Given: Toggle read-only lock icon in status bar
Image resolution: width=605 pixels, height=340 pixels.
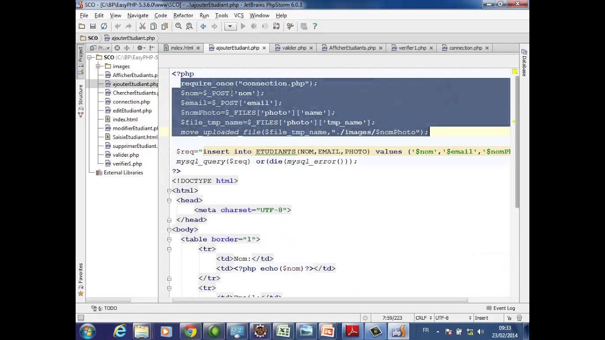Looking at the screenshot, I should coord(509,318).
